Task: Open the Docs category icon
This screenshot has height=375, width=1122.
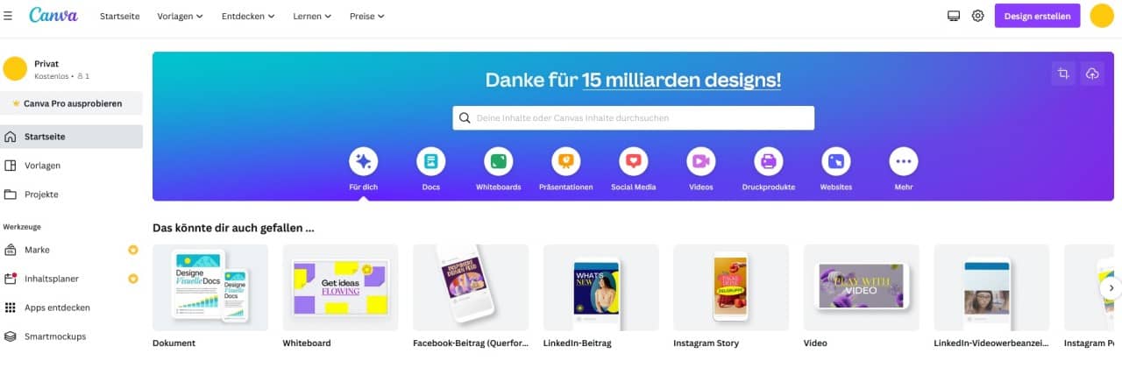Action: click(x=430, y=161)
